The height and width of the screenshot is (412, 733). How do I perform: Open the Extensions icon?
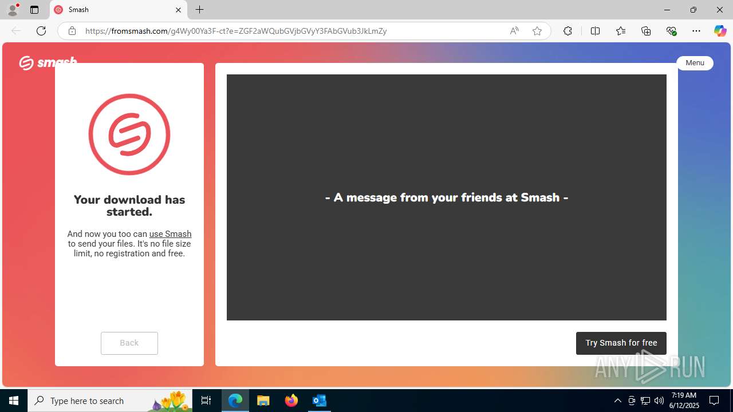pos(568,31)
